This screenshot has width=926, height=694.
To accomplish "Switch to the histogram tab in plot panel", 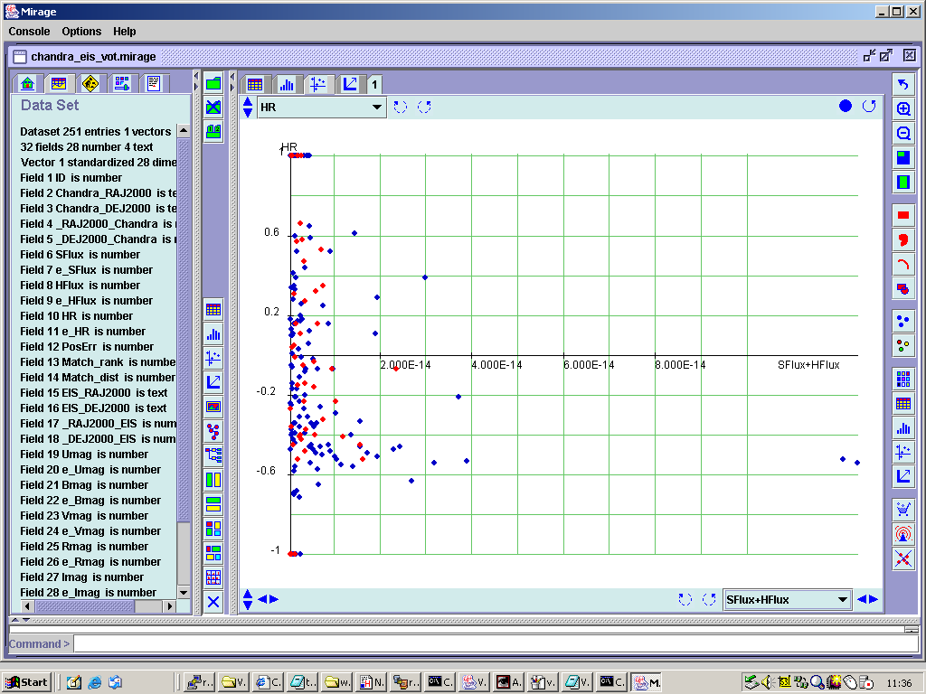I will tap(287, 84).
